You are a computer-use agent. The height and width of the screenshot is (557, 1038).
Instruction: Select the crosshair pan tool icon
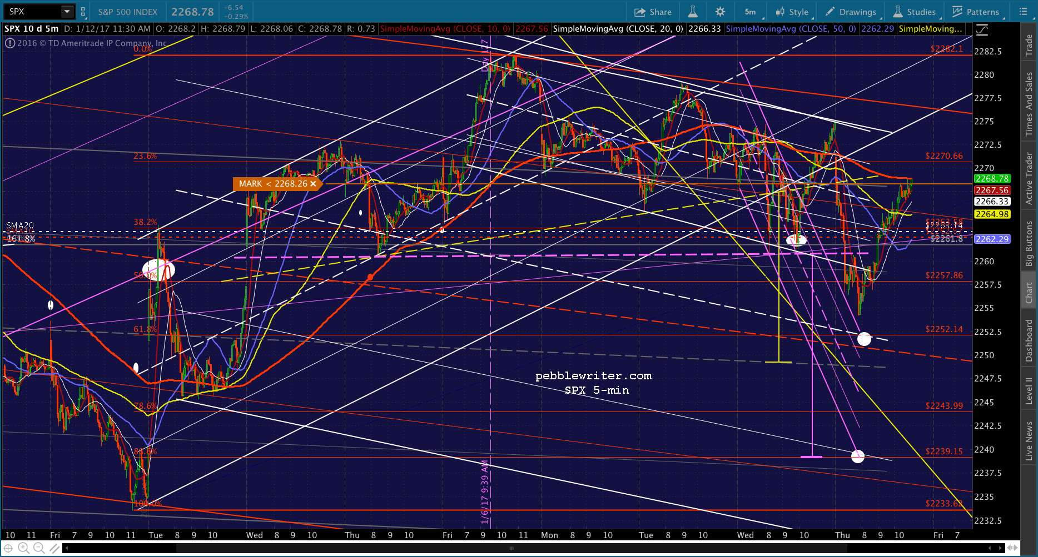click(x=8, y=548)
